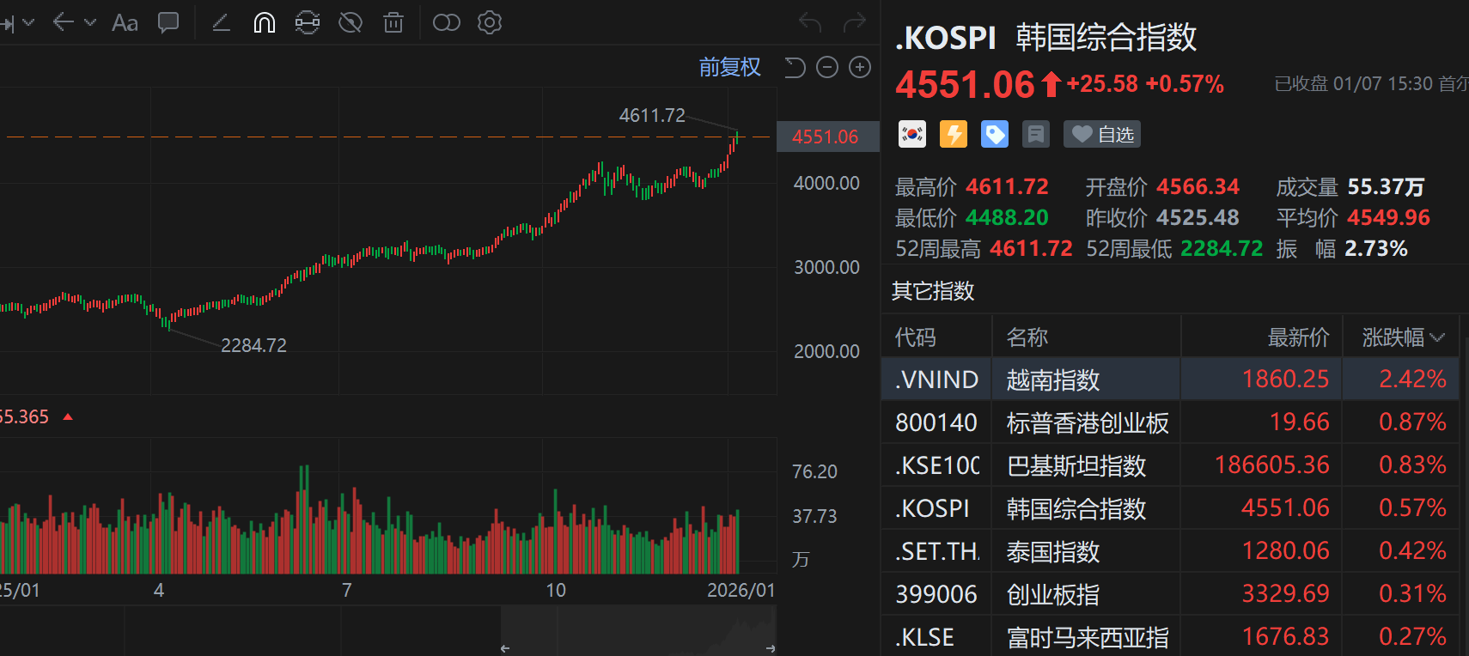Image resolution: width=1469 pixels, height=656 pixels.
Task: Click the orange lightning bolt icon
Action: (954, 134)
